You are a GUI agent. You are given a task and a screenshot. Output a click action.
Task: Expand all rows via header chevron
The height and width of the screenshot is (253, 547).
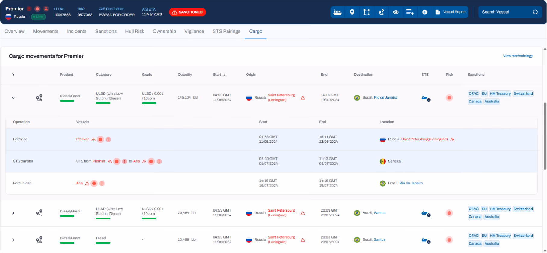coord(13,75)
